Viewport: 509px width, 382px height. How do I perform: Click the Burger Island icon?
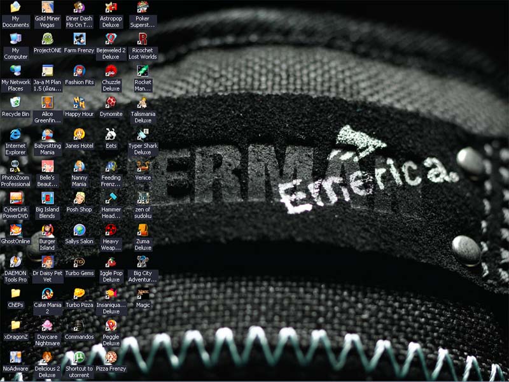pyautogui.click(x=47, y=230)
